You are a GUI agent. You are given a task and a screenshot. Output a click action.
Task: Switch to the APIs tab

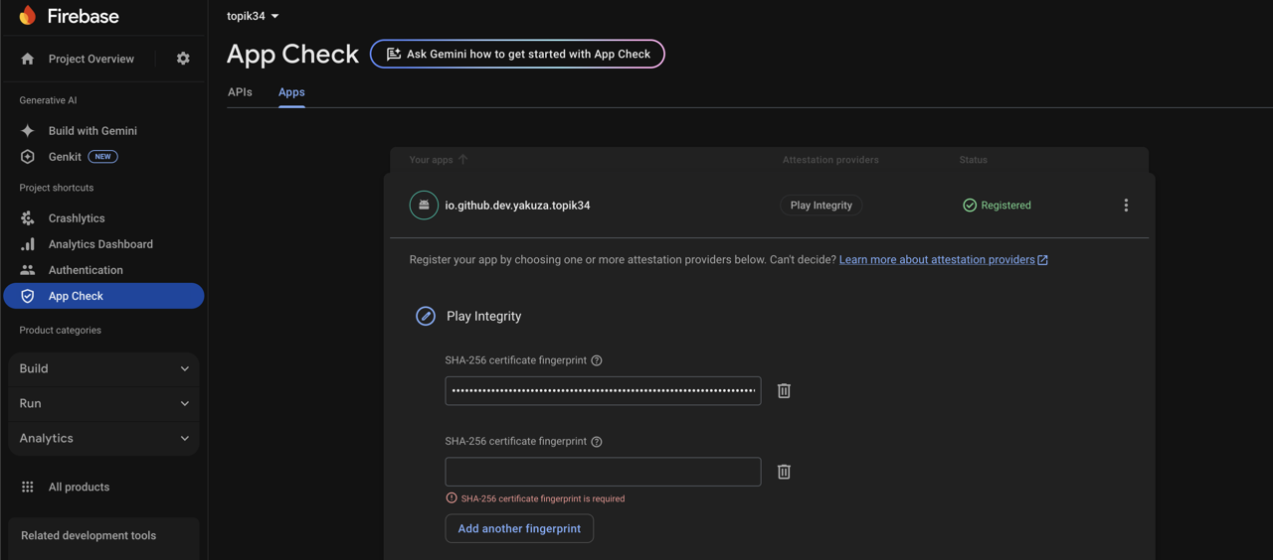click(240, 92)
